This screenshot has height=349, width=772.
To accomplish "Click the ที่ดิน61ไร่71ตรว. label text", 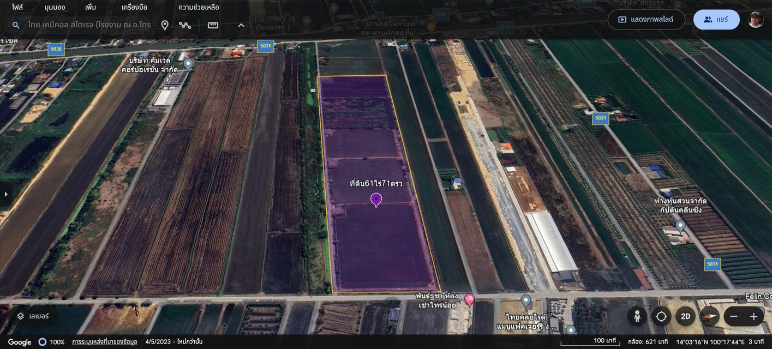I will (377, 184).
